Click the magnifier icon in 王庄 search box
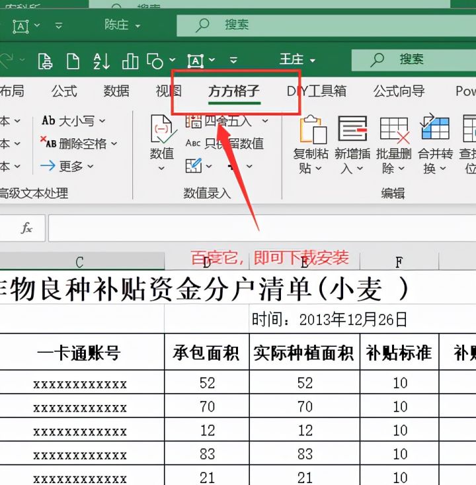The width and height of the screenshot is (476, 485). 377,60
